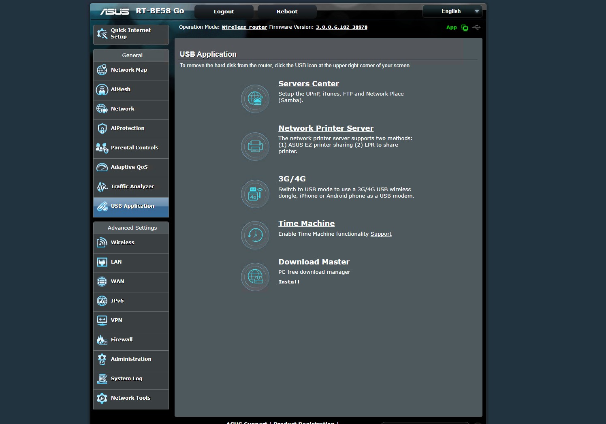Click the Time Machine clock icon
This screenshot has width=606, height=424.
(255, 235)
